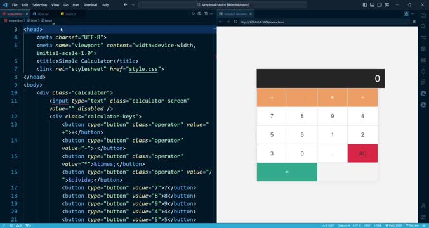
Task: Open the Terminal menu
Action: (x=90, y=5)
